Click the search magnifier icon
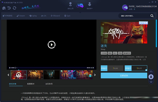158x102 pixels. click(x=152, y=16)
